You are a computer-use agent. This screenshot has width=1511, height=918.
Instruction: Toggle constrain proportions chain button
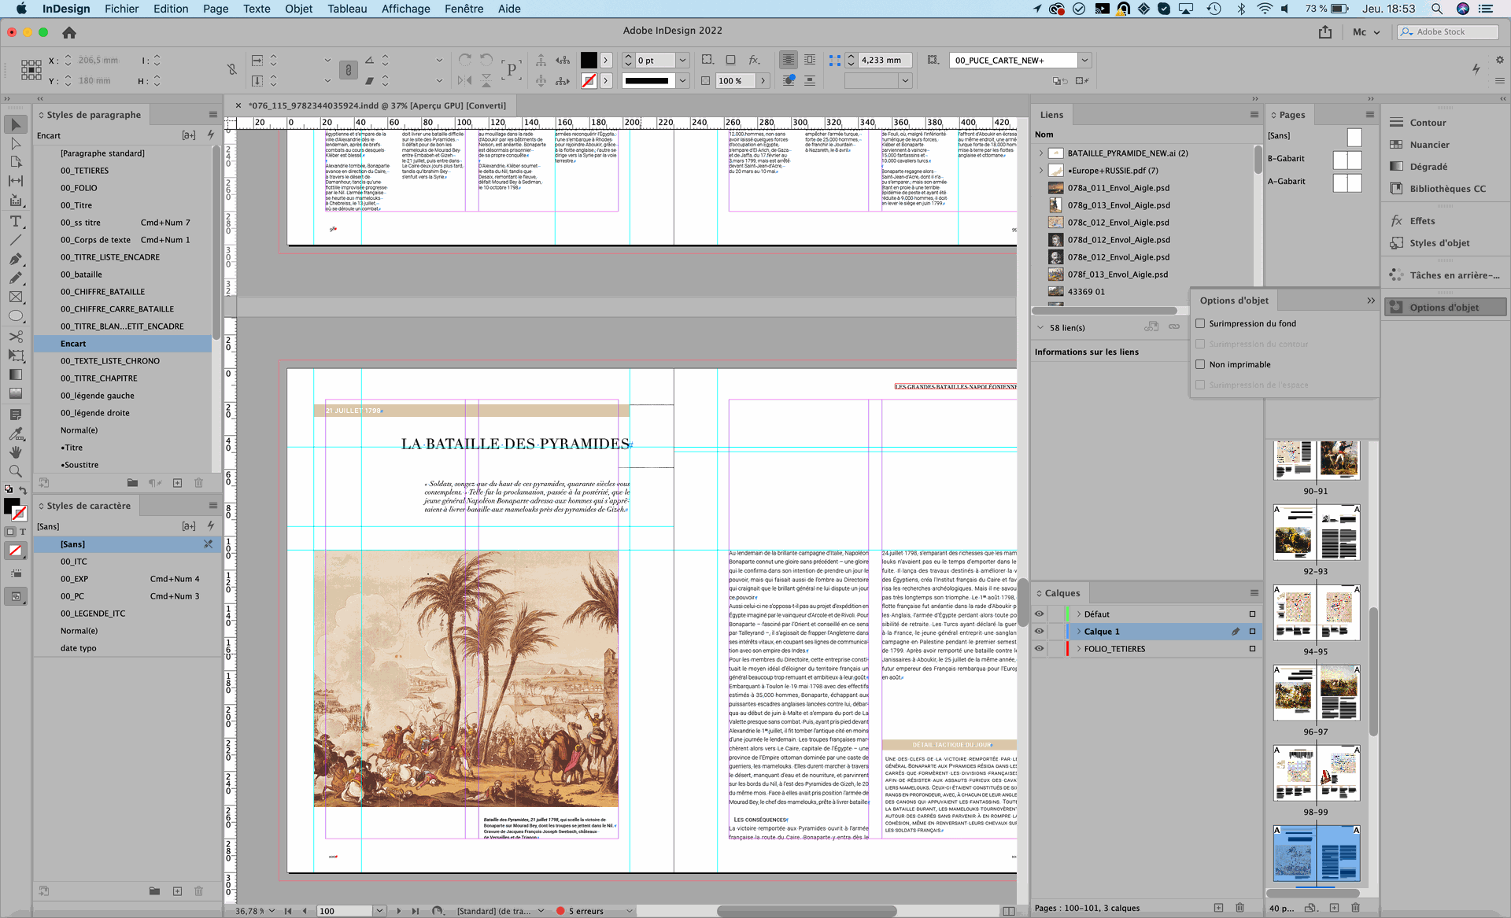pyautogui.click(x=348, y=70)
